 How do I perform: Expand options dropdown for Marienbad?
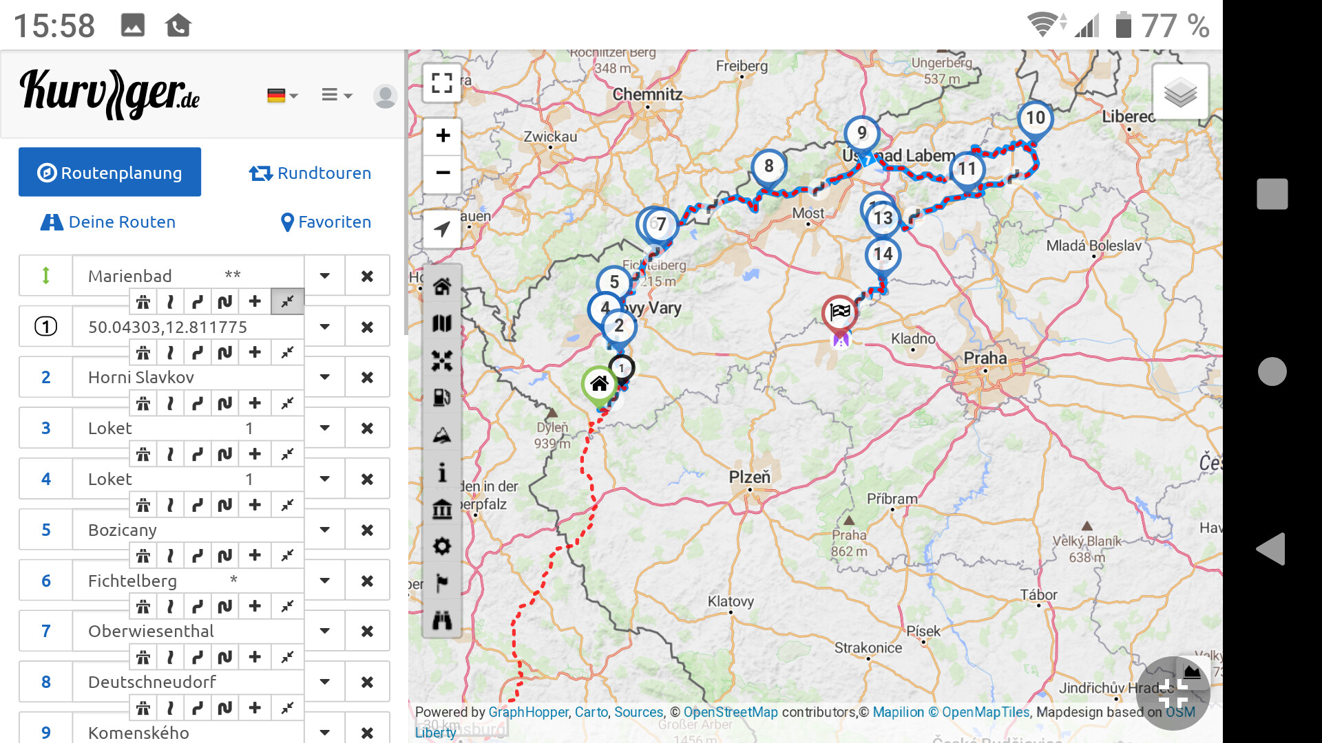click(324, 276)
